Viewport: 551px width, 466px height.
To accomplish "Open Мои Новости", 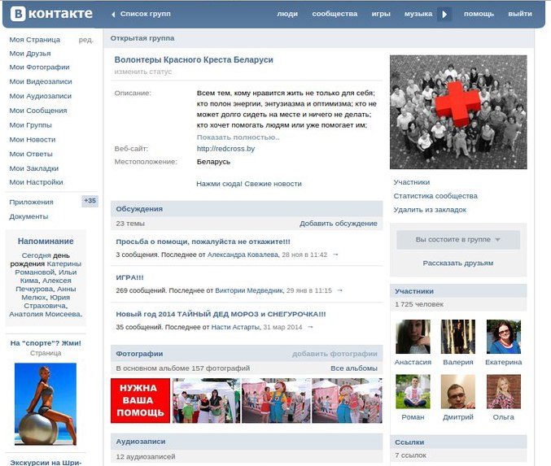I will click(33, 139).
